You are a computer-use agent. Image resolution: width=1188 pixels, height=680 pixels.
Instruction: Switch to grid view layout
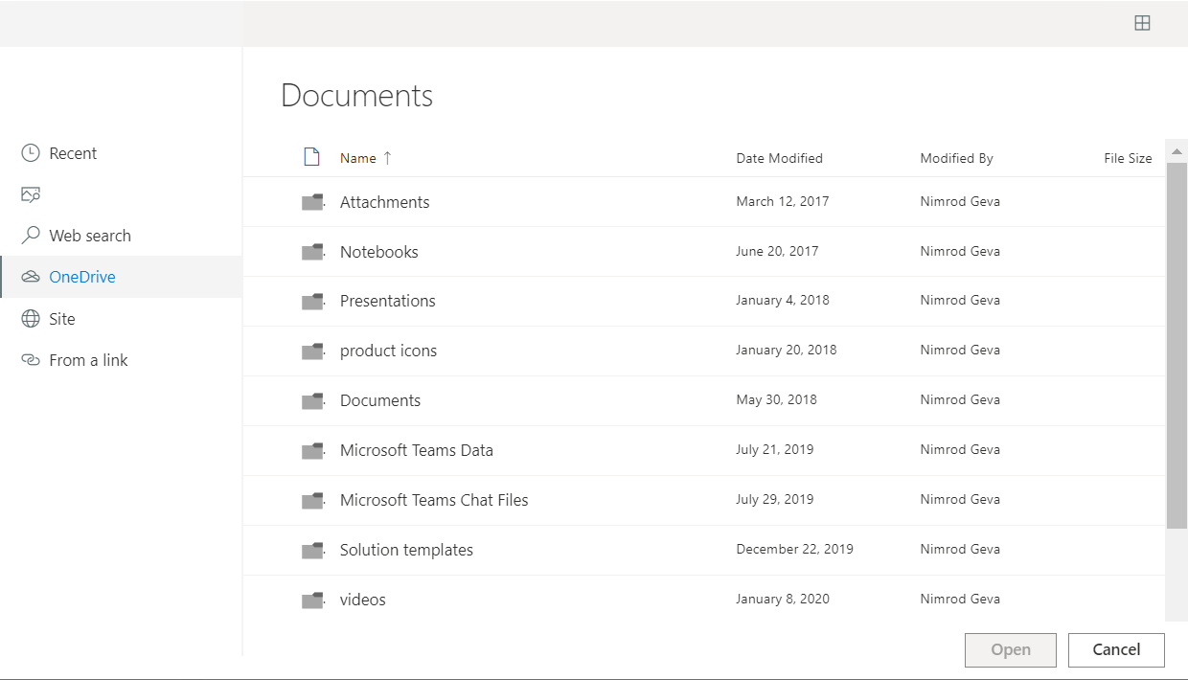click(x=1142, y=22)
